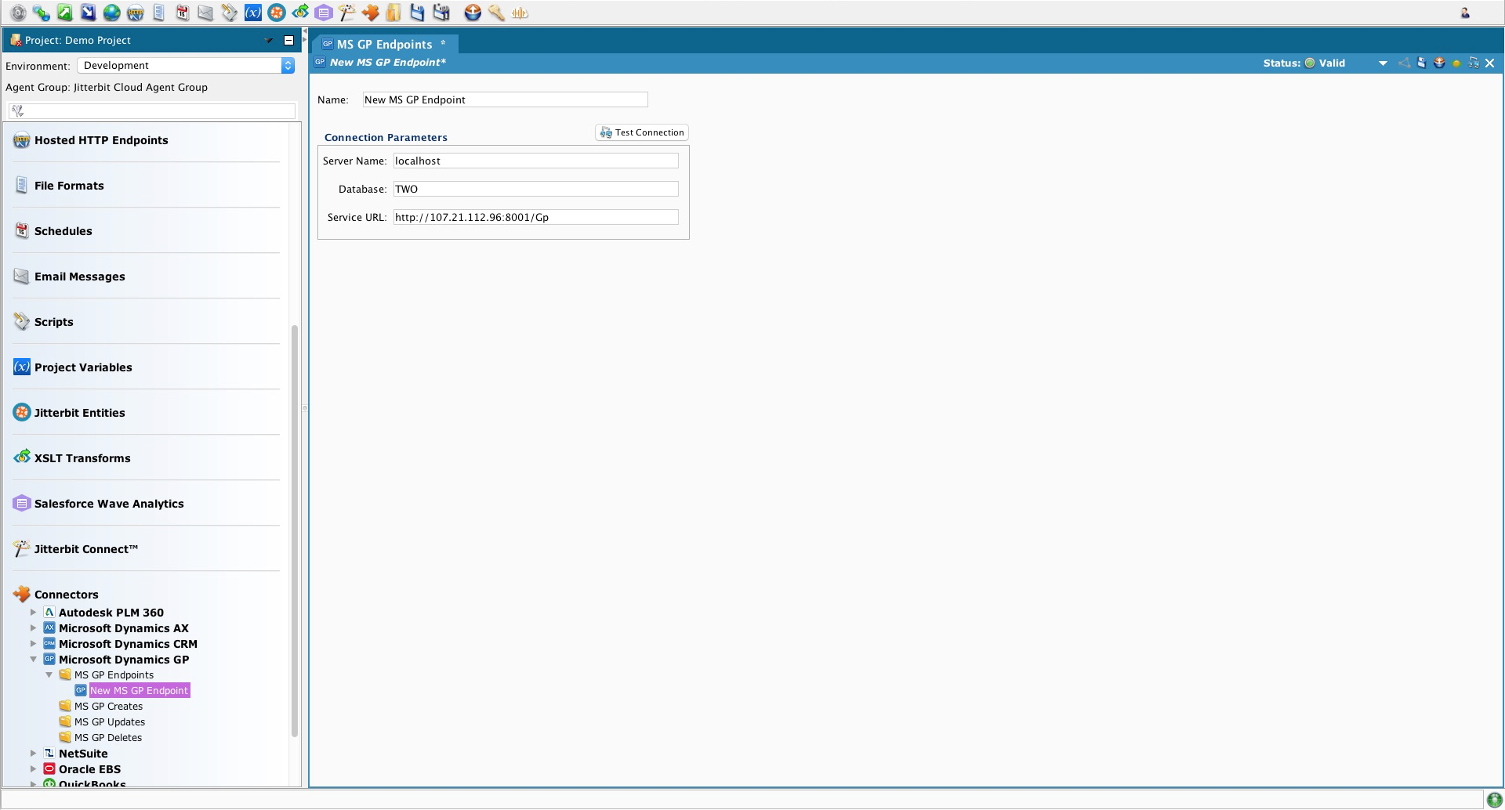Image resolution: width=1505 pixels, height=810 pixels.
Task: Click the calendar schedule icon in toolbar
Action: pyautogui.click(x=182, y=13)
